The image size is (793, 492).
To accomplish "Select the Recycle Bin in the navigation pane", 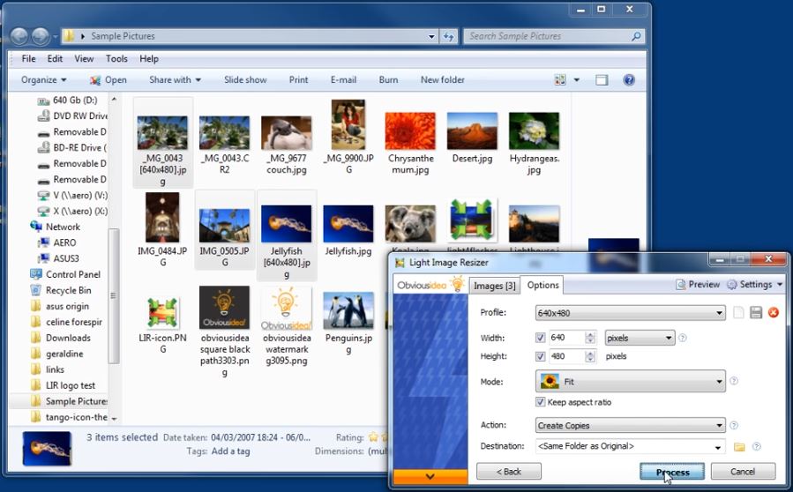I will [61, 290].
